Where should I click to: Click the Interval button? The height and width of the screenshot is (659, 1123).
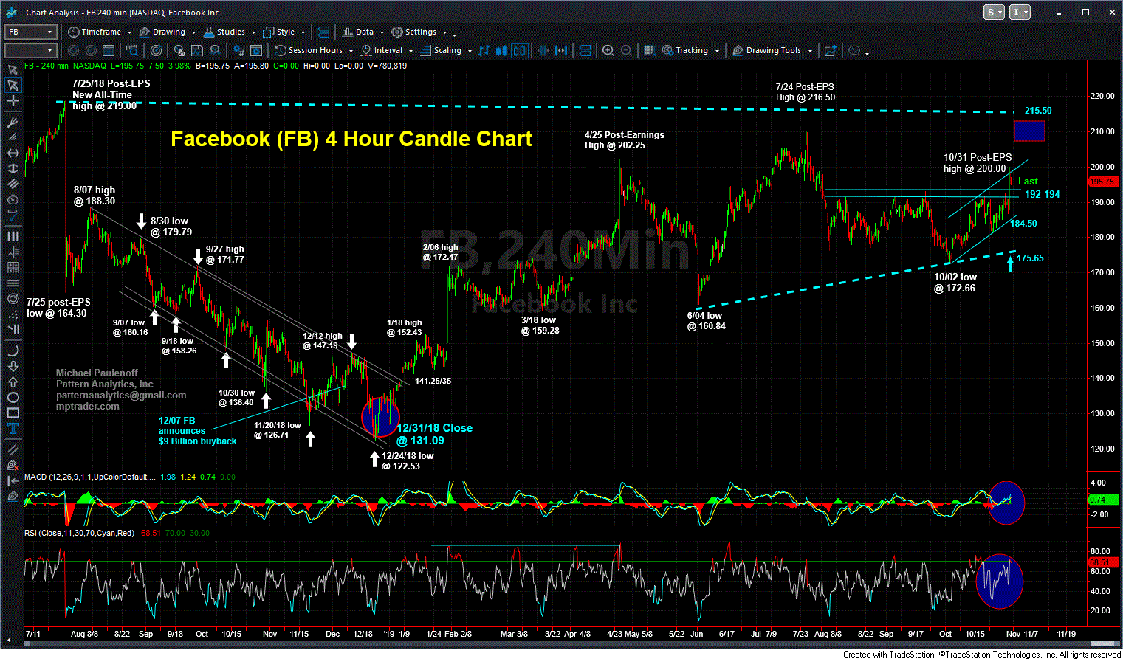click(x=382, y=50)
